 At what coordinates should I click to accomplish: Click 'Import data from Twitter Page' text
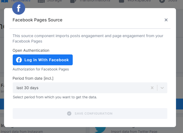pos(134,131)
